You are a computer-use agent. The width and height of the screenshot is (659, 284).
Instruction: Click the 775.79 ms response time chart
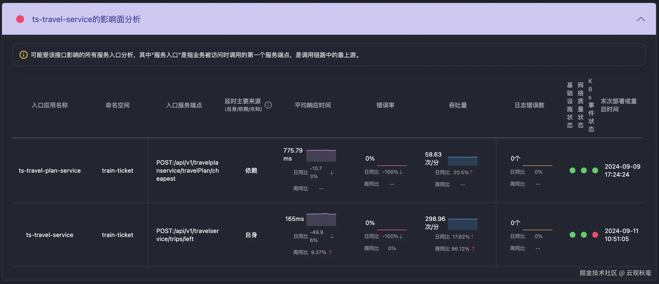(321, 156)
